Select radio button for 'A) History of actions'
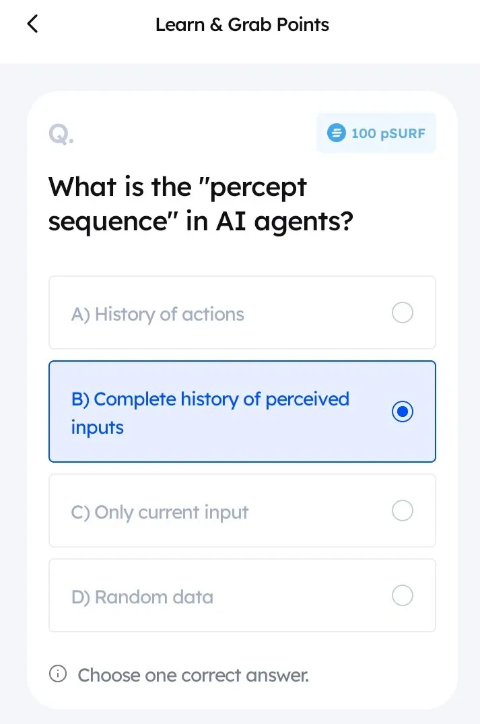The width and height of the screenshot is (480, 724). click(402, 312)
